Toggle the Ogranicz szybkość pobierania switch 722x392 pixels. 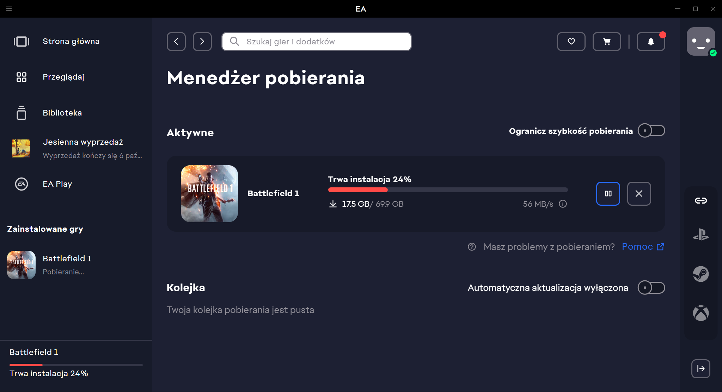(x=651, y=131)
